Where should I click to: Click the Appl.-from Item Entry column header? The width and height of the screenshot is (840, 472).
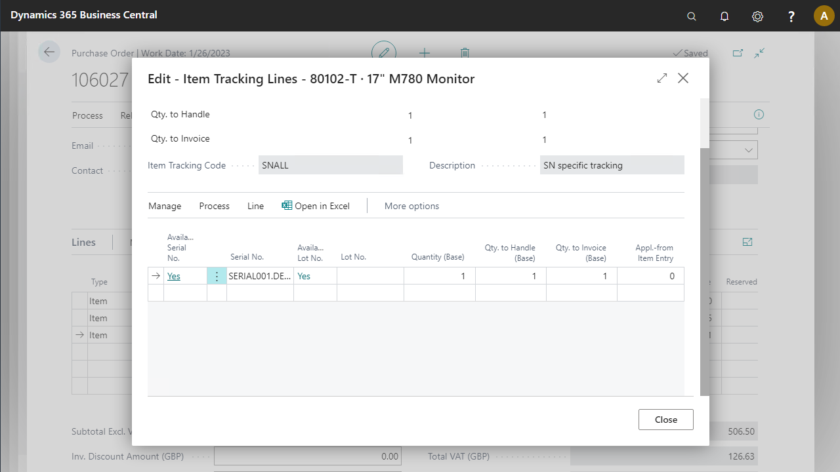[x=654, y=252]
